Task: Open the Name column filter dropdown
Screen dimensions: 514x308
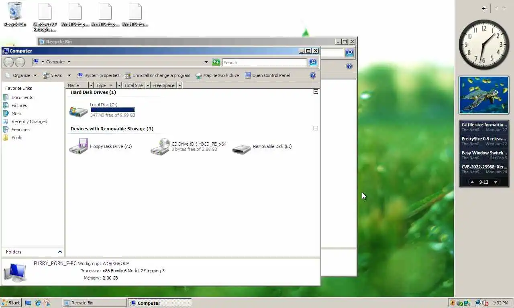Action: [x=92, y=85]
